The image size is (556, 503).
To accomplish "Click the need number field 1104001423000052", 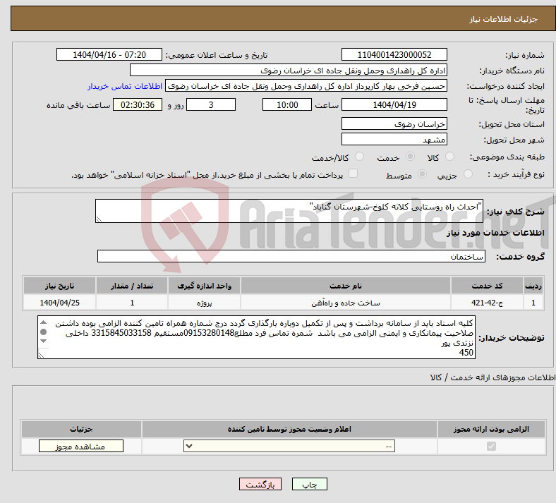I will click(394, 54).
